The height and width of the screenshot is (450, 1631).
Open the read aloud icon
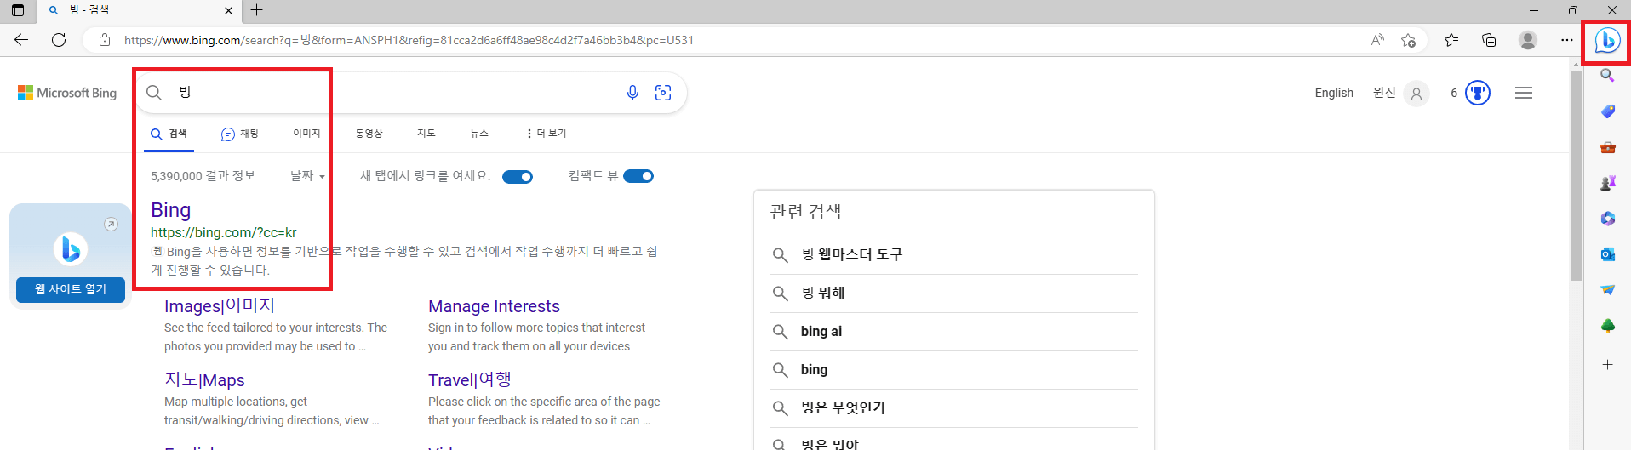click(x=1377, y=40)
